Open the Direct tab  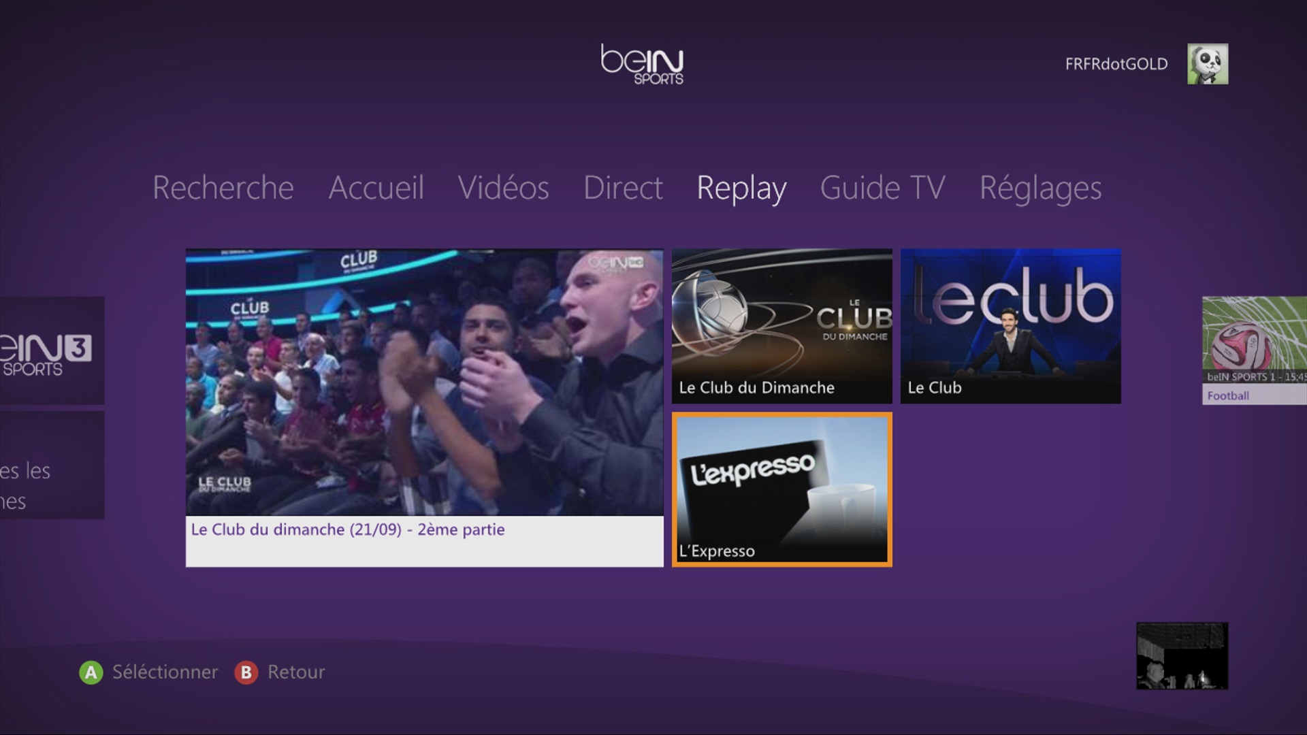623,188
